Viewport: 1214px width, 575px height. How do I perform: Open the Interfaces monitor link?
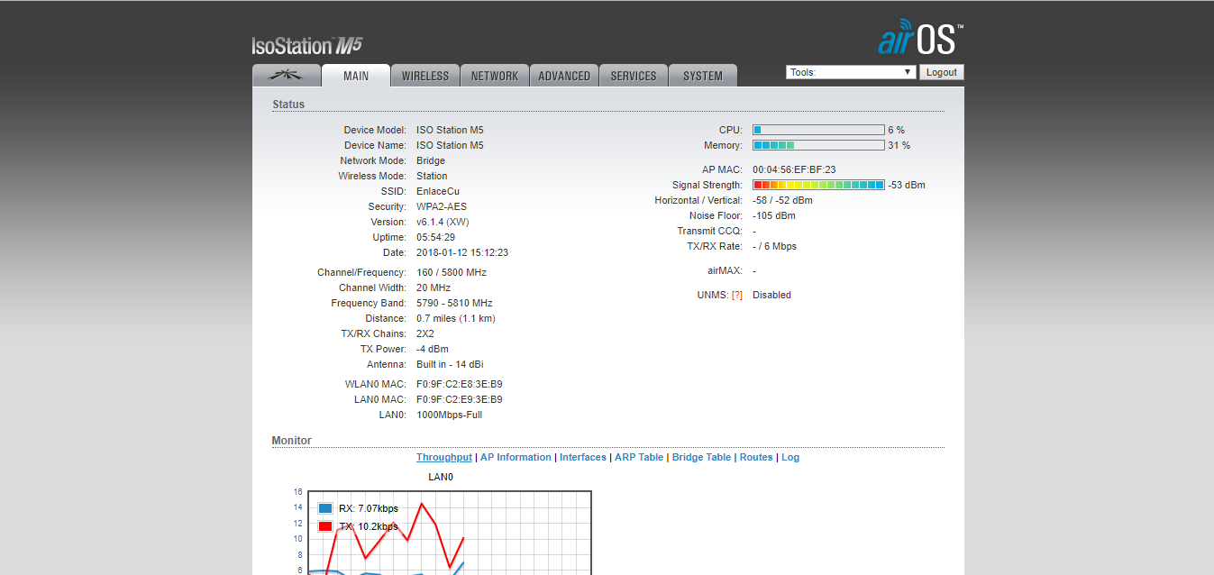(583, 457)
